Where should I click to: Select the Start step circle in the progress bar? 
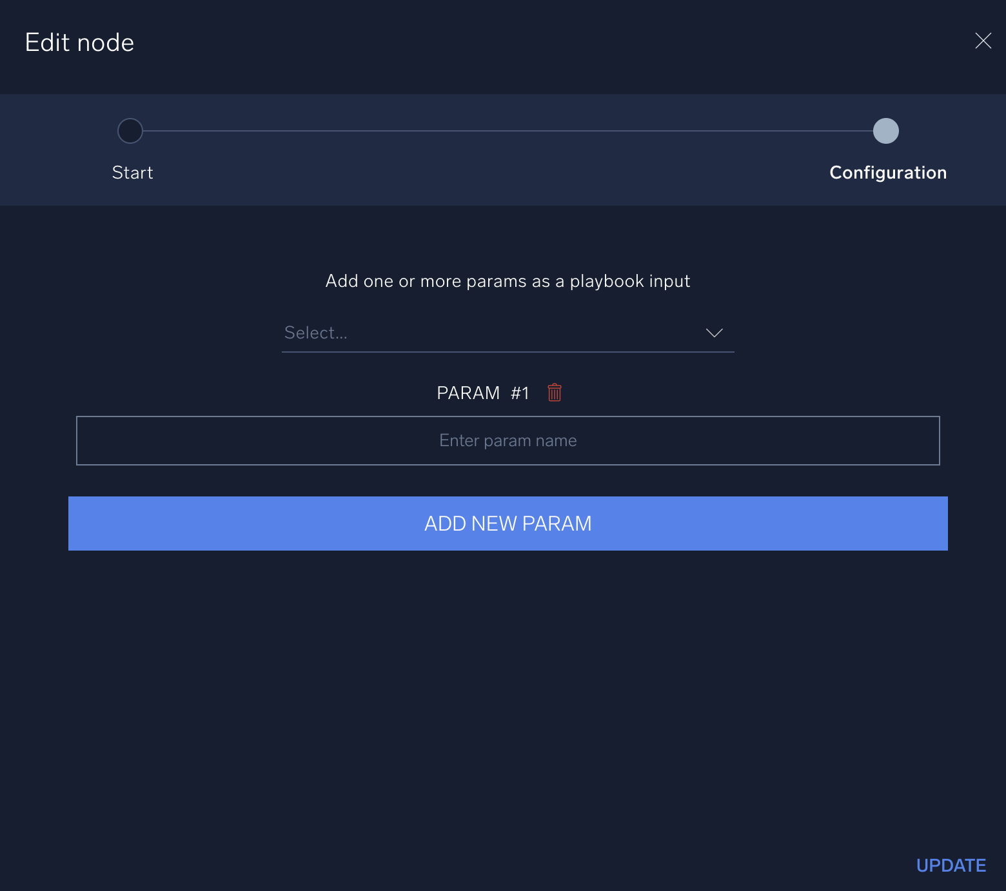click(130, 131)
